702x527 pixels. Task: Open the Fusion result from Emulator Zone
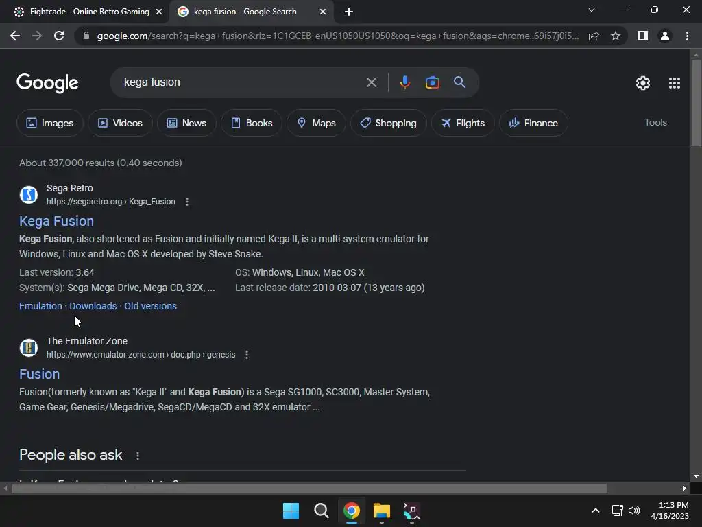pyautogui.click(x=39, y=374)
